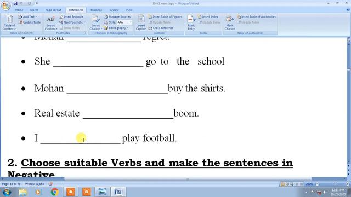
Task: Click 'Real estate' text
Action: tap(57, 113)
